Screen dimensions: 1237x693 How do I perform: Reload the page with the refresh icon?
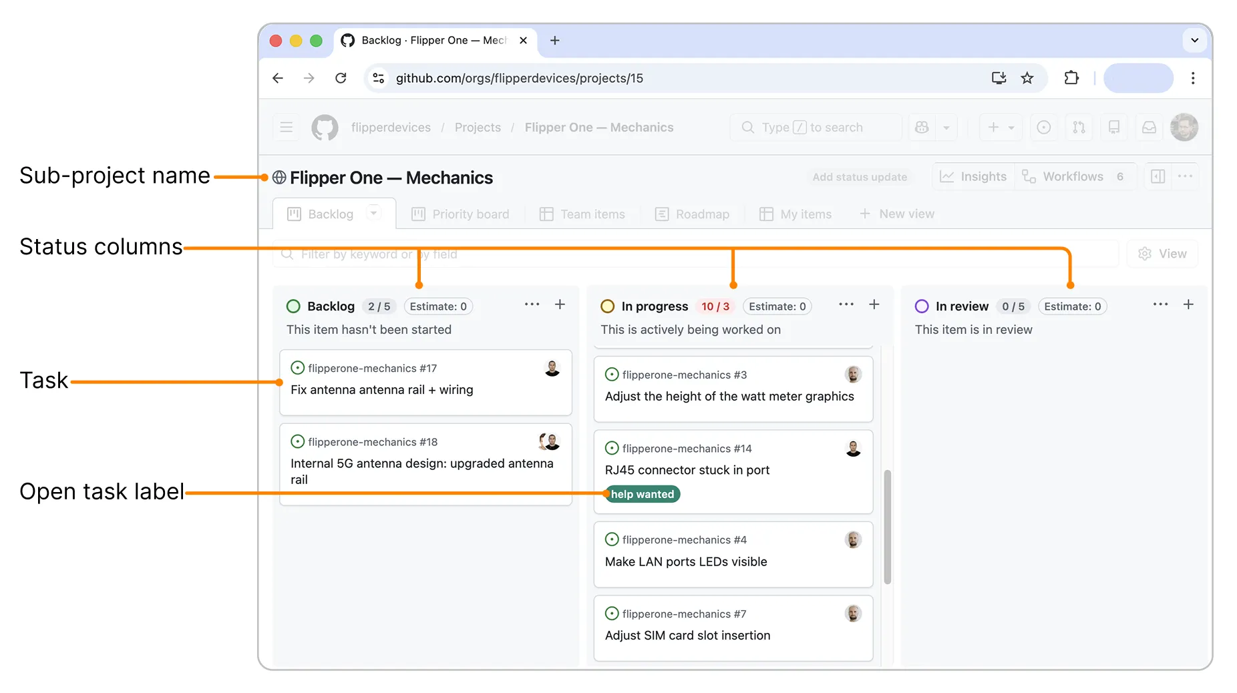(341, 78)
